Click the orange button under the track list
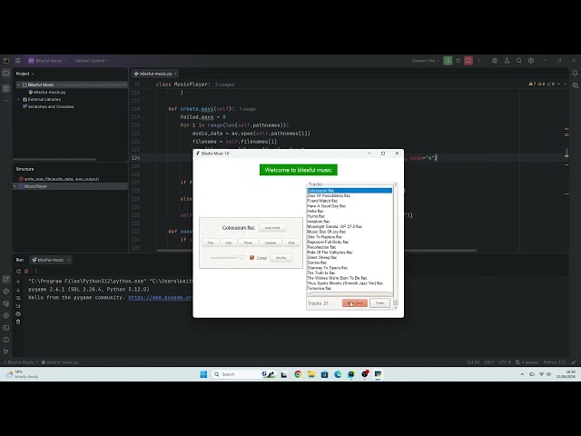581x436 pixels. [x=355, y=303]
